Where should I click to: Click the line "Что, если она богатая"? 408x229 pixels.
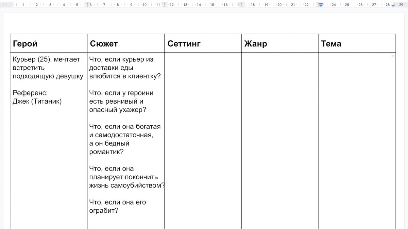(x=125, y=126)
